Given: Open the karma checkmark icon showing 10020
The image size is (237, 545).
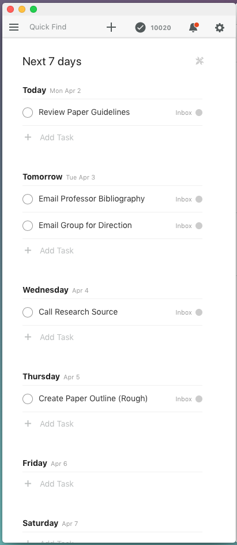Looking at the screenshot, I should (x=140, y=28).
